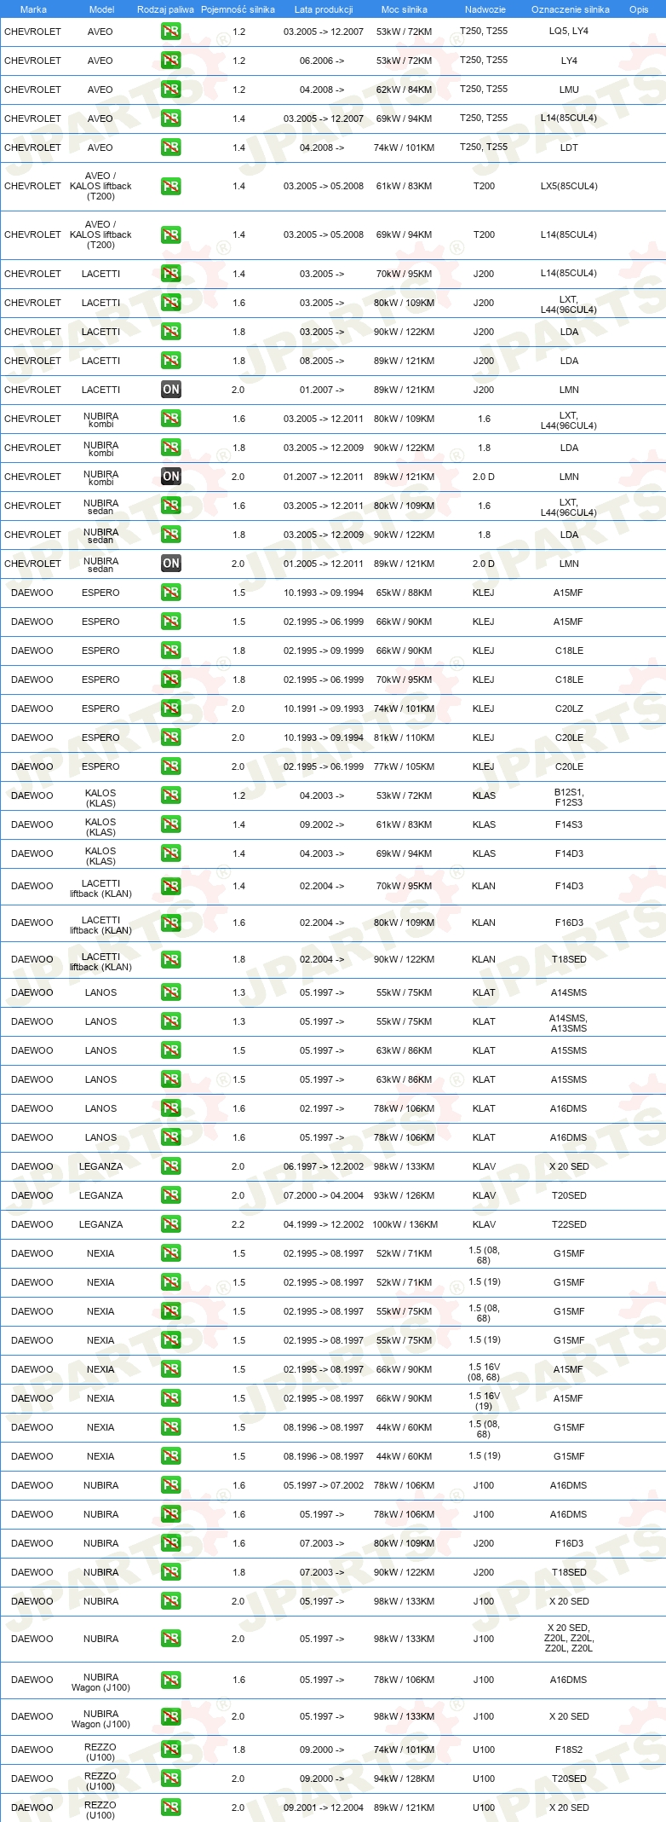Click petrol icon in Rezzo T20SED row
Screen dimensions: 666x1822
(171, 1779)
